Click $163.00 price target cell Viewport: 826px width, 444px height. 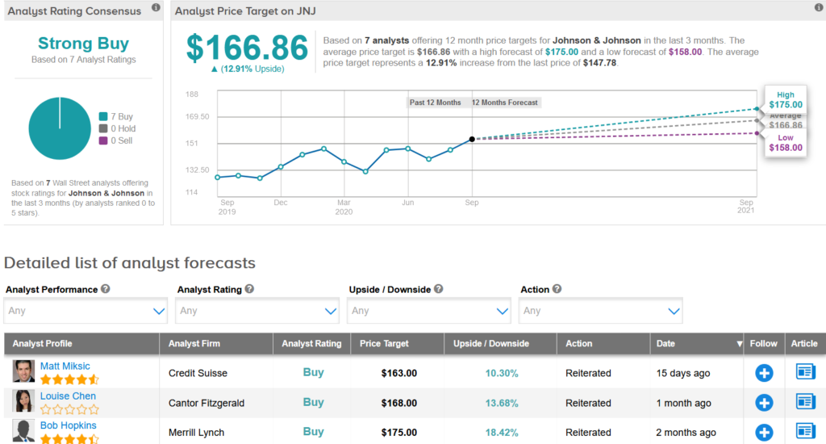(x=398, y=373)
